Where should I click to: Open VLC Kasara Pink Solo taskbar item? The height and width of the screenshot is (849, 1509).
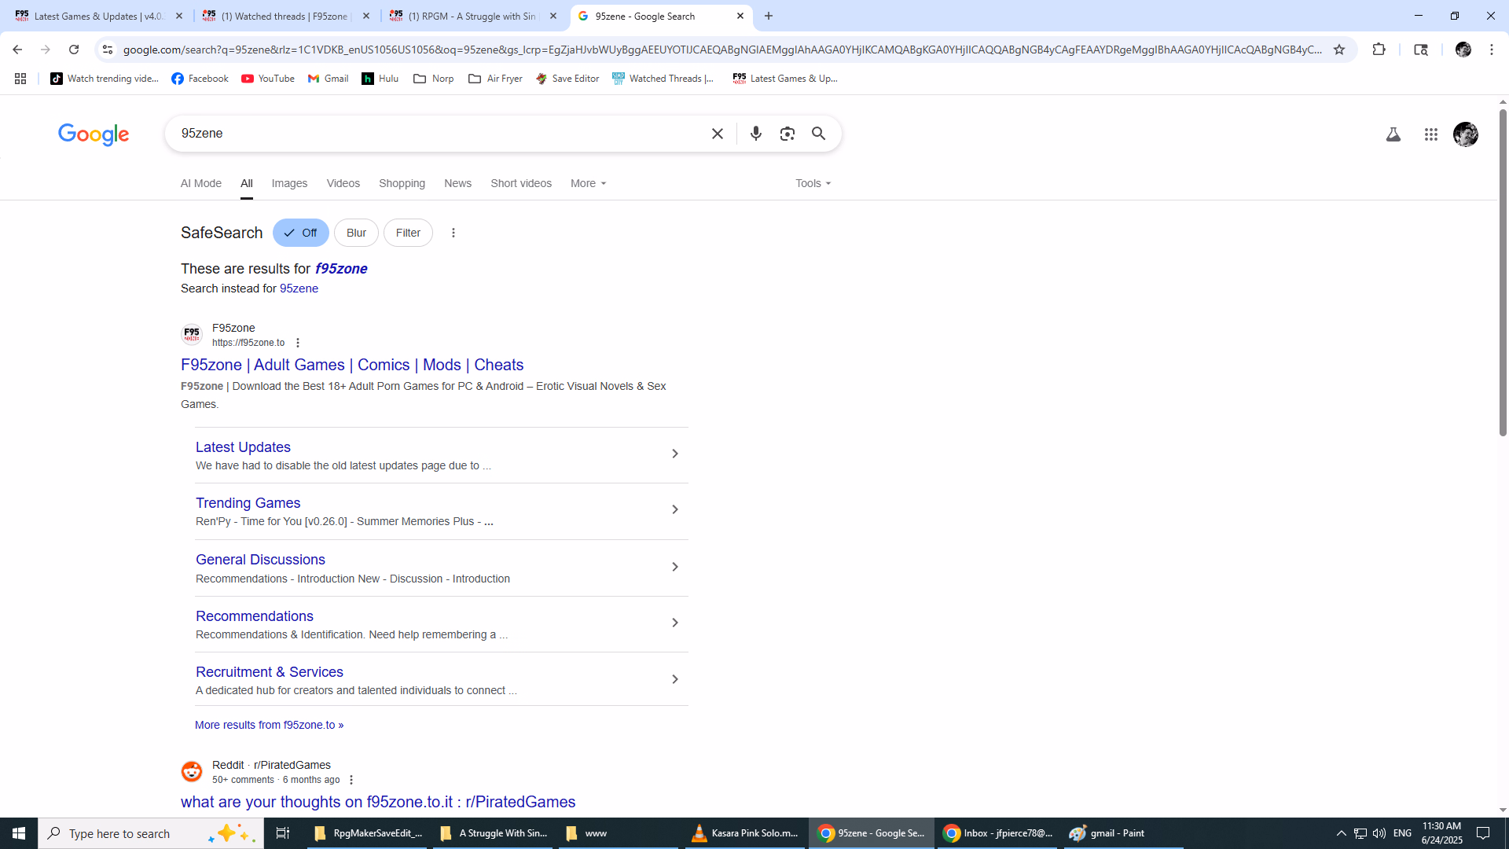click(744, 833)
